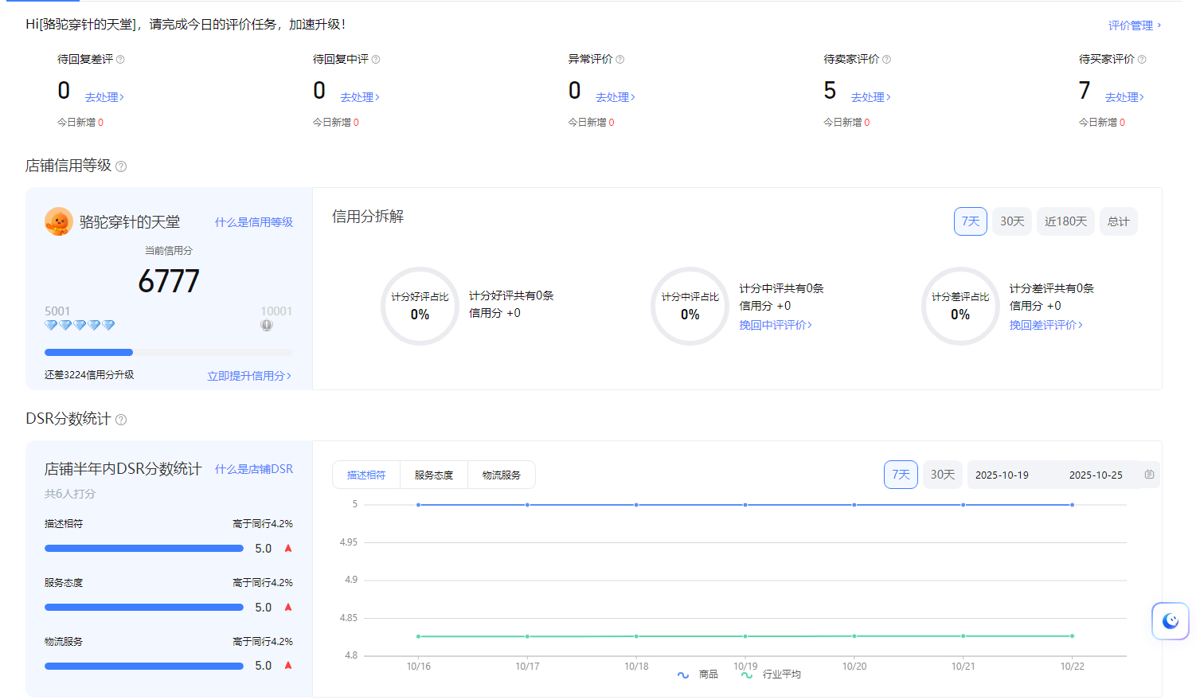Expand 评价管理 link with chevron
The height and width of the screenshot is (700, 1196).
click(x=1134, y=25)
